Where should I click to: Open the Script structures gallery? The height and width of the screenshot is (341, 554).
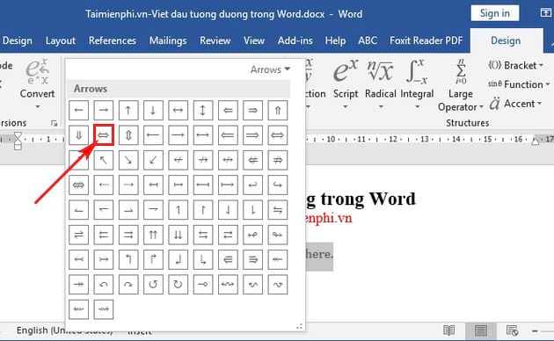pos(346,83)
